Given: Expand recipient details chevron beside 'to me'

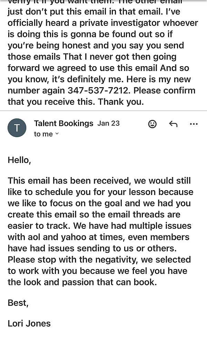Looking at the screenshot, I should point(57,134).
